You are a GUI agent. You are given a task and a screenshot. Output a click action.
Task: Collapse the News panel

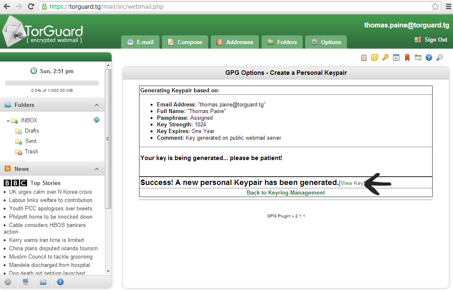(97, 169)
